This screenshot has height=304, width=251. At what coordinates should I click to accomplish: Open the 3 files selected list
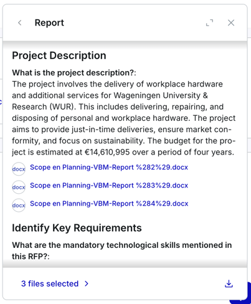[x=50, y=283]
